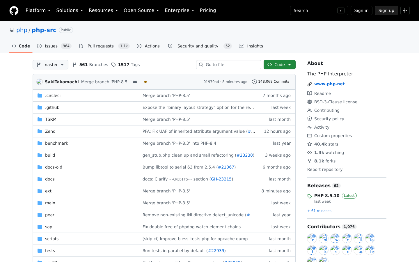
Task: Expand the Solutions menu
Action: [70, 10]
